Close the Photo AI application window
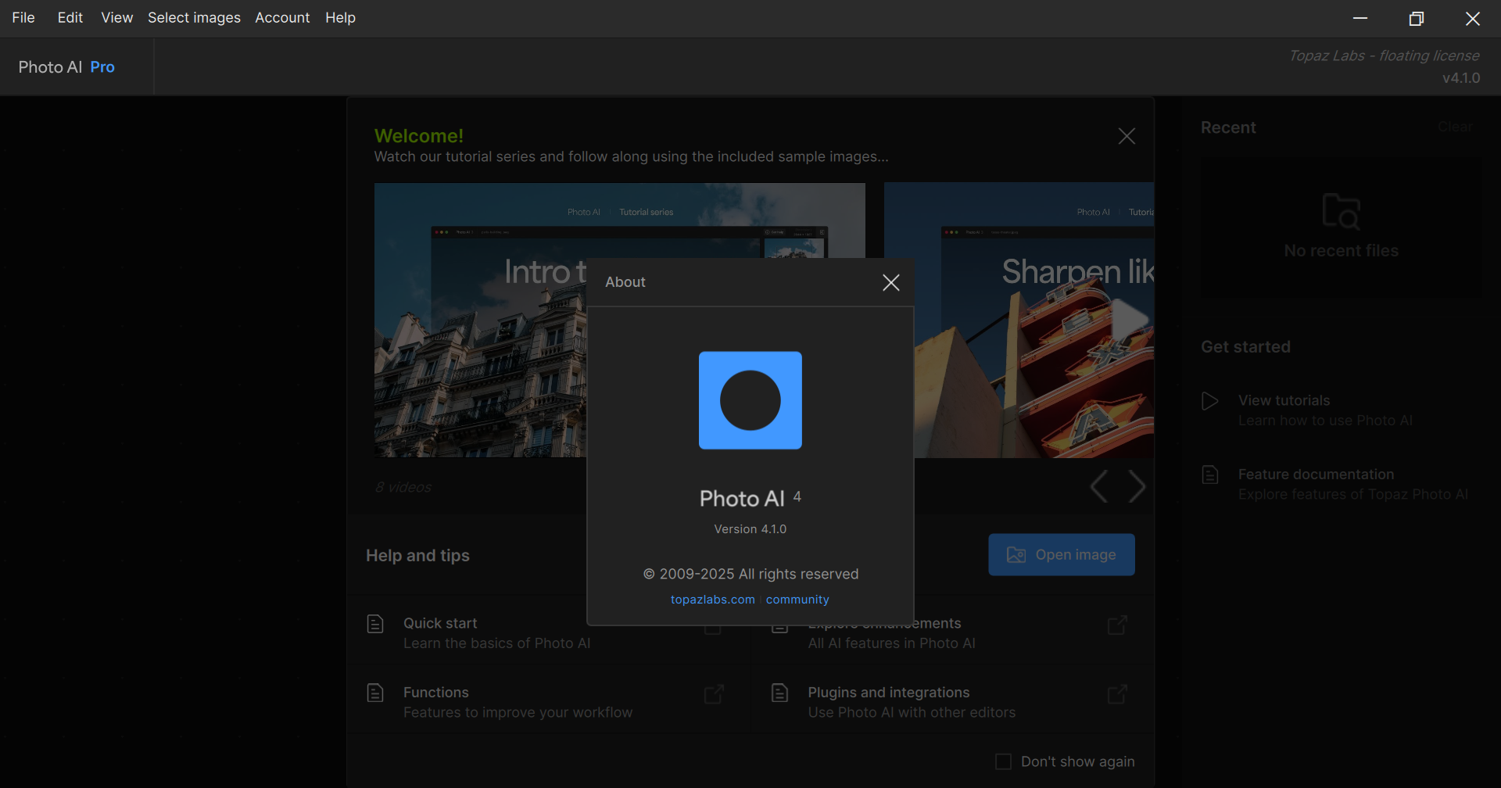The height and width of the screenshot is (788, 1501). [x=1473, y=18]
